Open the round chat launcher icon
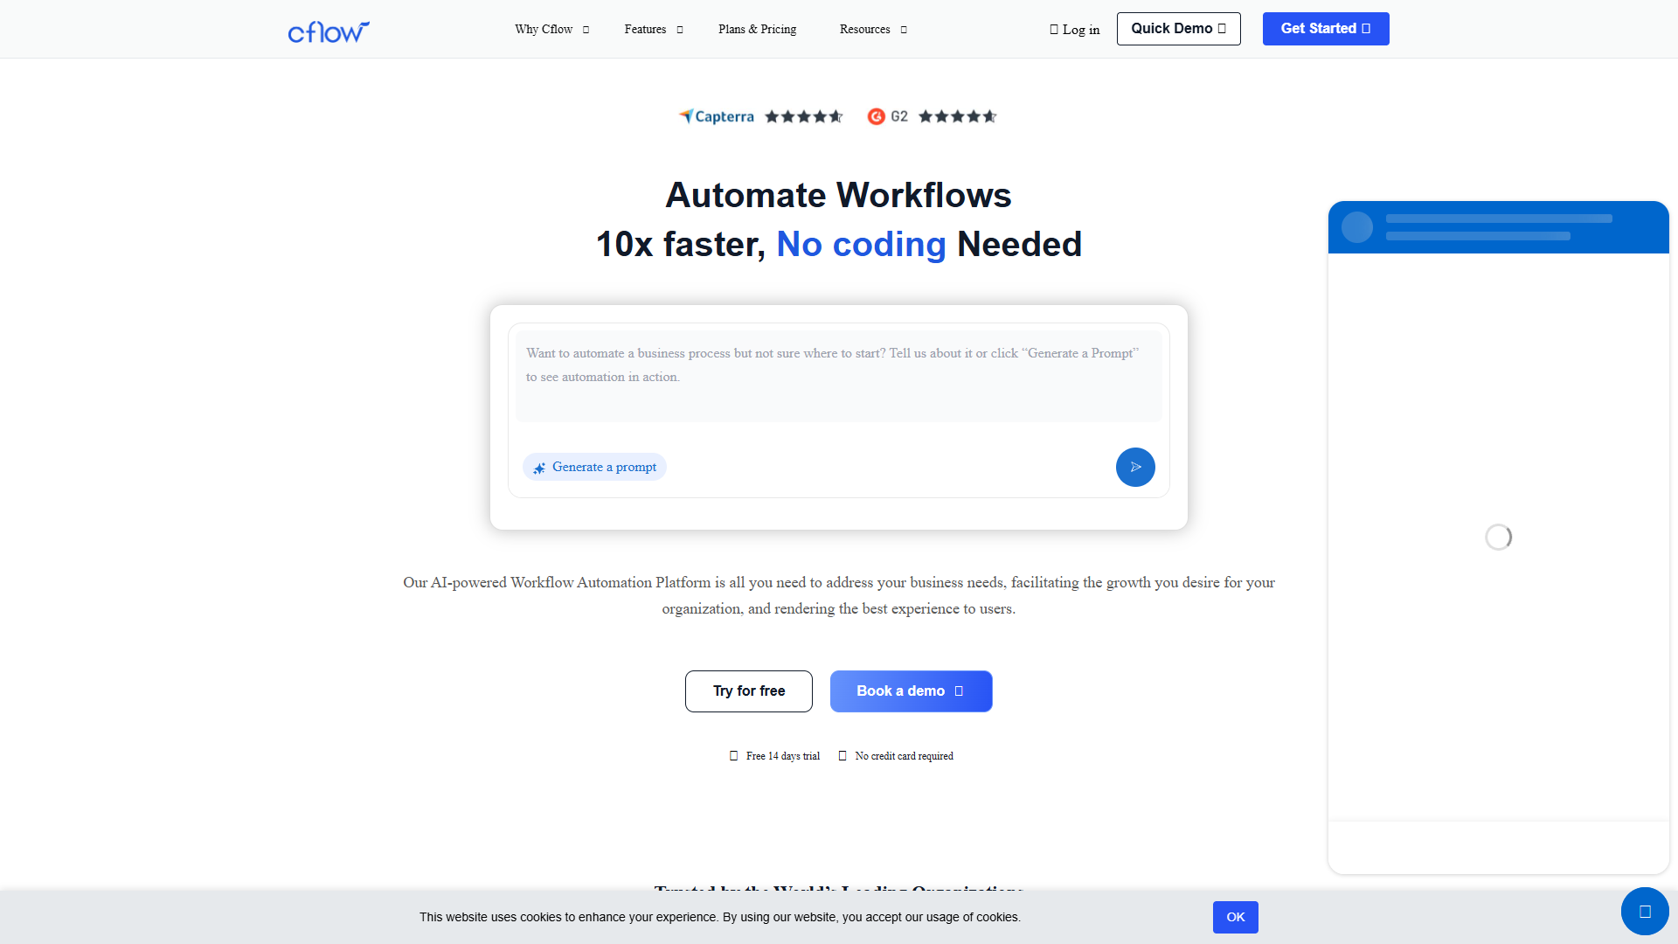This screenshot has width=1678, height=944. pyautogui.click(x=1645, y=912)
